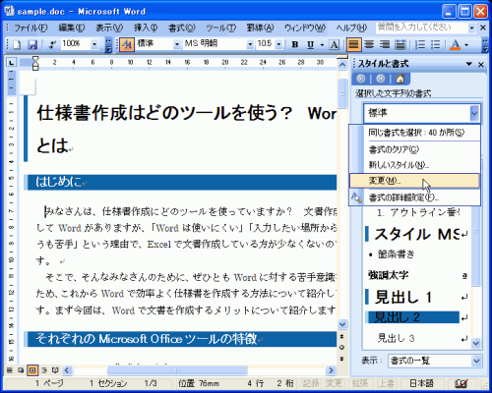This screenshot has width=492, height=393.
Task: Switch to Normal view icon
Action: tap(10, 370)
